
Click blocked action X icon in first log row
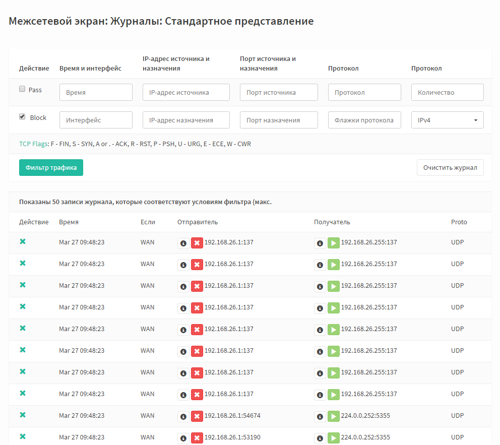click(23, 241)
